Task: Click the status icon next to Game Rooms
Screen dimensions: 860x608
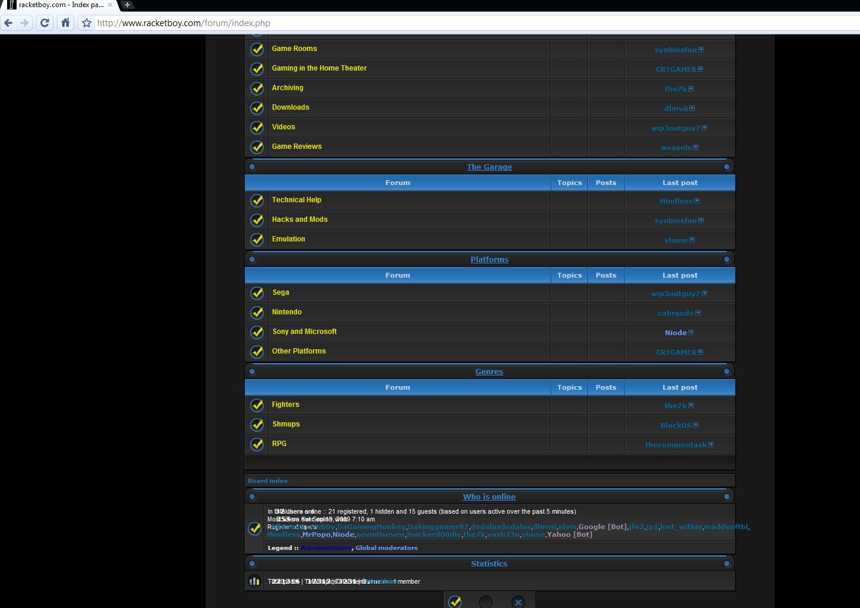Action: 257,49
